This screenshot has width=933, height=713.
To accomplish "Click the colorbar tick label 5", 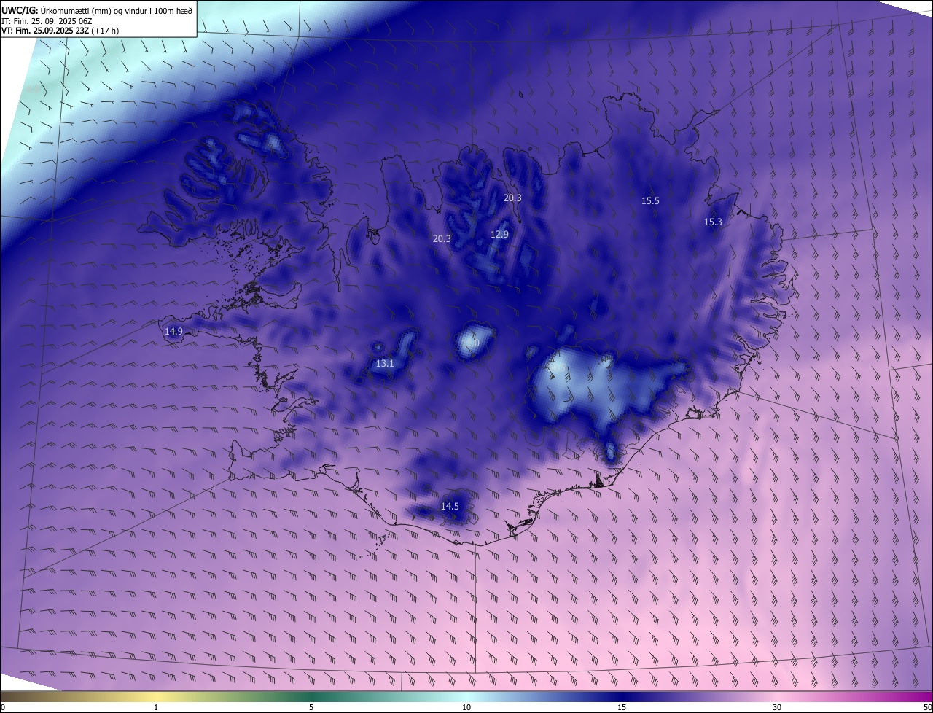I will [x=311, y=707].
